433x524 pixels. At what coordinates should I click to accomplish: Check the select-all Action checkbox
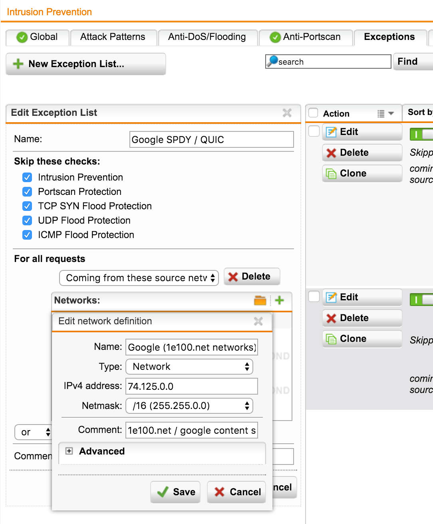(314, 113)
